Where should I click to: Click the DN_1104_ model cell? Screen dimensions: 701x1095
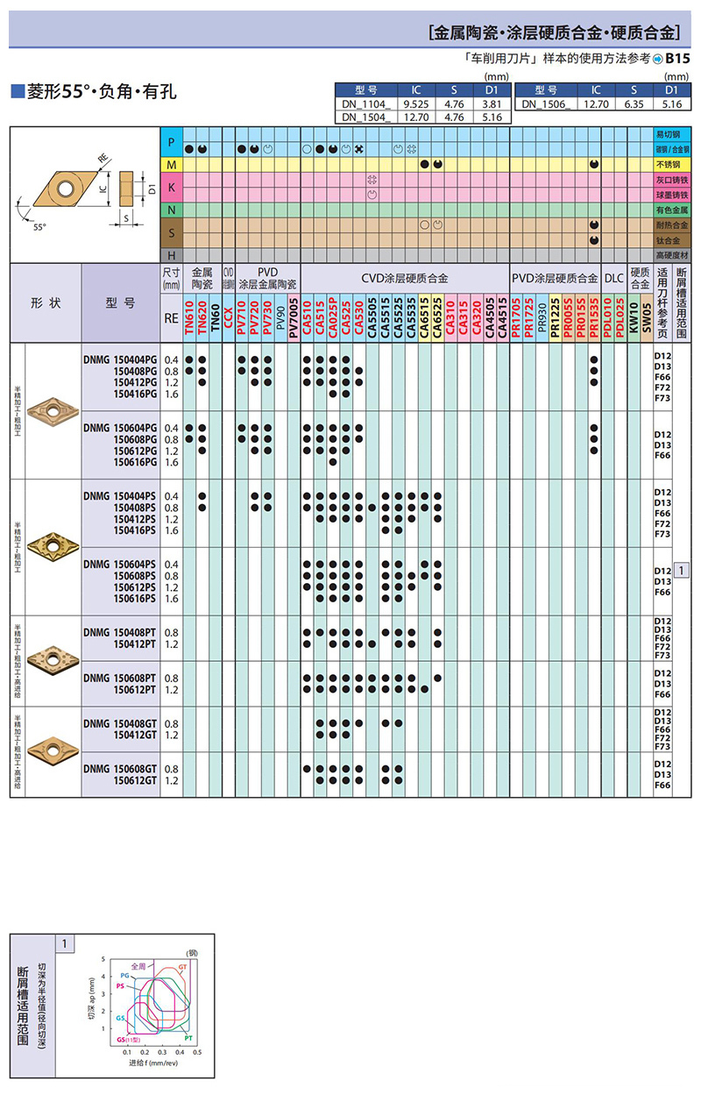click(365, 103)
